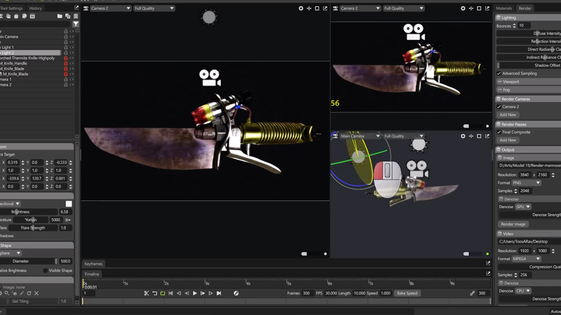Open the video Denoise CPU dropdown

click(x=523, y=291)
